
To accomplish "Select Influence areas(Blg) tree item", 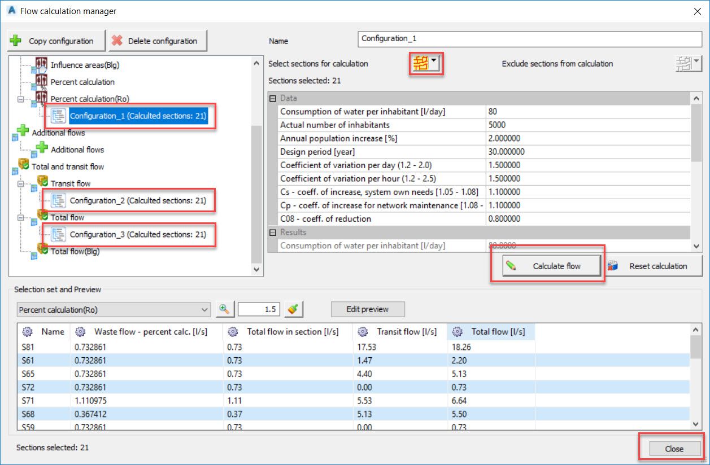I will (x=85, y=65).
